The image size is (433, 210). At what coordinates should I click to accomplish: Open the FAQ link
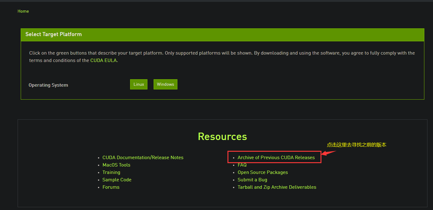click(x=242, y=165)
